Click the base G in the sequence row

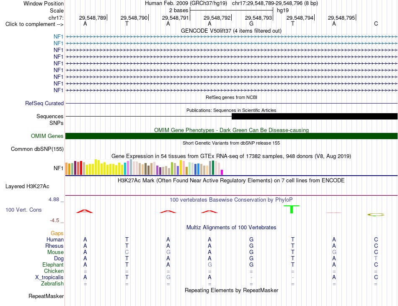[x=251, y=23]
